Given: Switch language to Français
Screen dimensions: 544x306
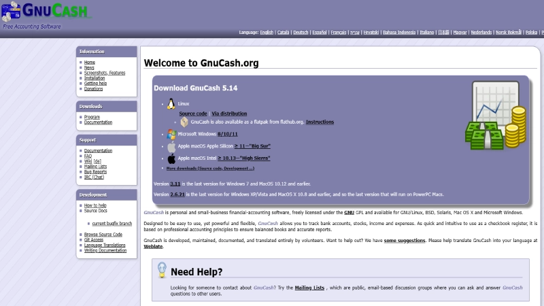Looking at the screenshot, I should (x=338, y=32).
